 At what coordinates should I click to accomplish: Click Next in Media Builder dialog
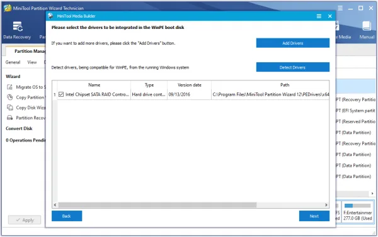click(314, 216)
